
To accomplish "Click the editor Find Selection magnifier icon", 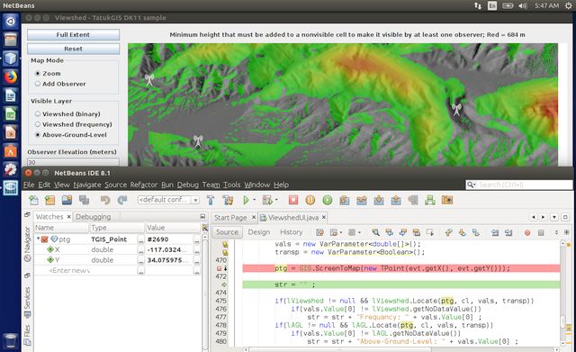I will pyautogui.click(x=375, y=232).
